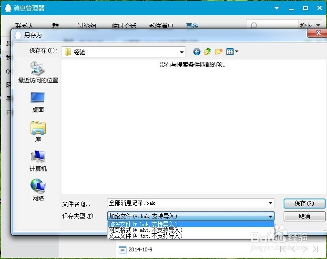327x259 pixels.
Task: Jump to the last page of messages
Action: click(316, 249)
